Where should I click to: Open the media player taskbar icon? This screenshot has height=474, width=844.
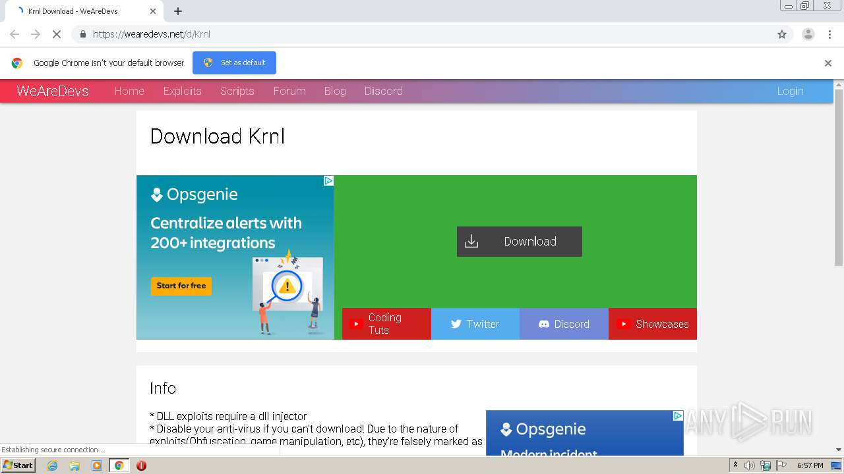click(x=97, y=465)
